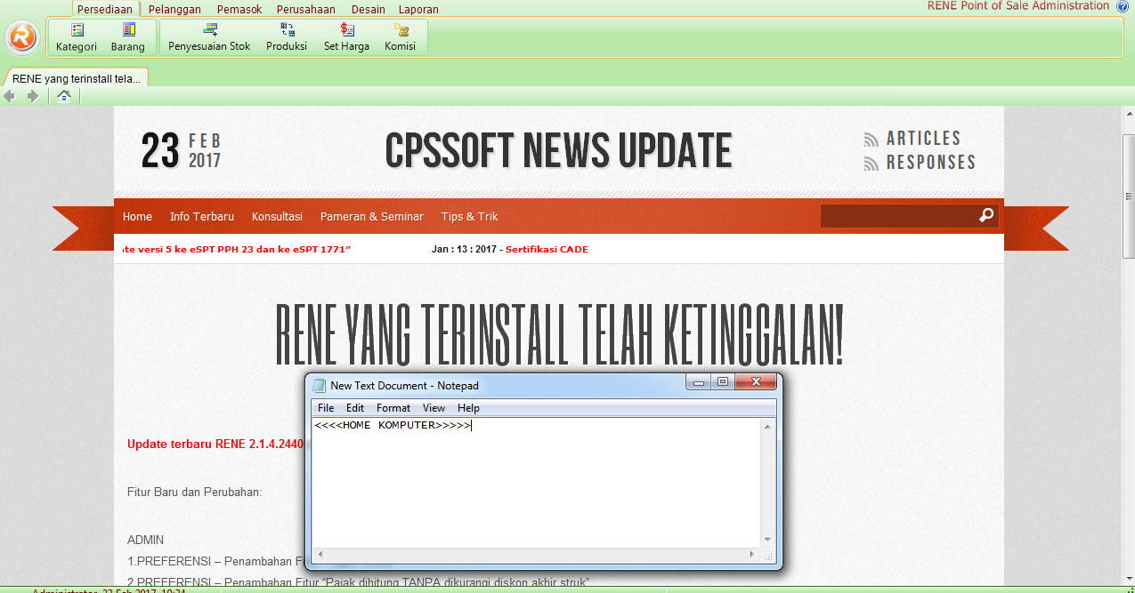Open the Tips & Trik link

point(469,216)
